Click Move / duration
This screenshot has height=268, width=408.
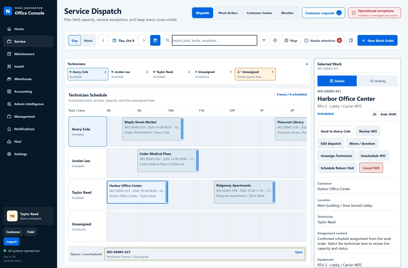pos(362,143)
